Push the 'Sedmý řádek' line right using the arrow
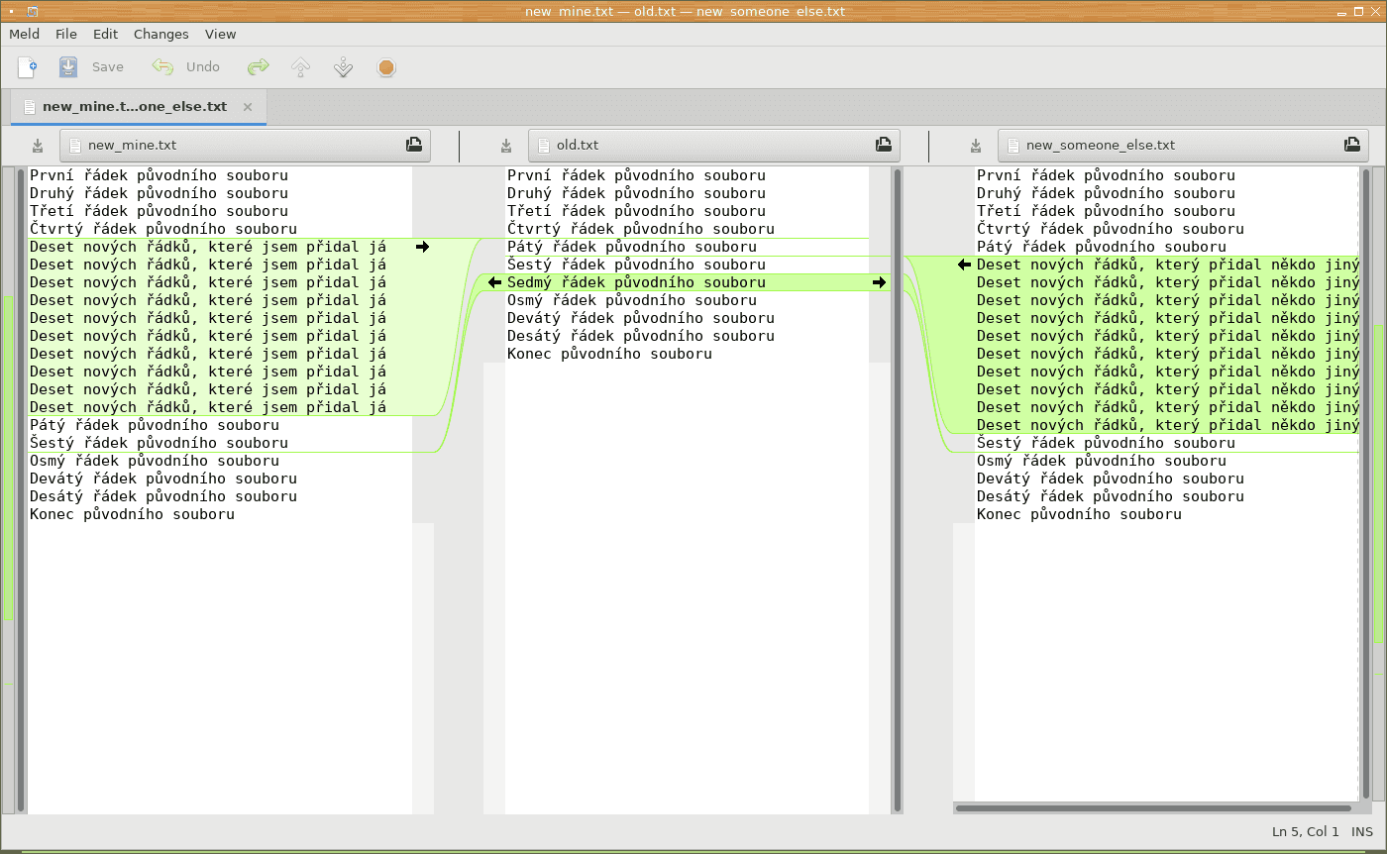This screenshot has width=1387, height=854. (879, 282)
